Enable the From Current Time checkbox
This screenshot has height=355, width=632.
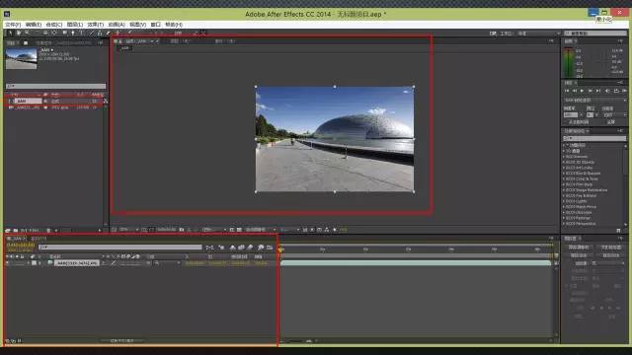coord(566,122)
